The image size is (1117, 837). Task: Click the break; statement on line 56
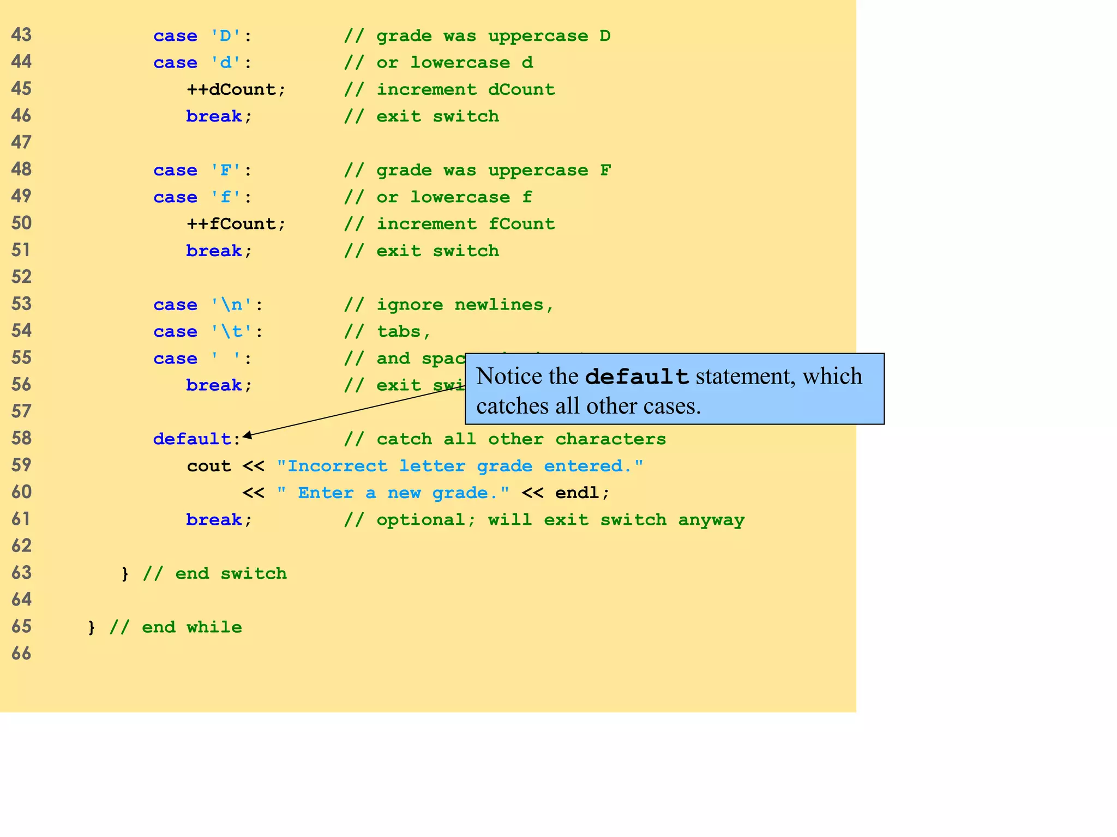point(219,385)
